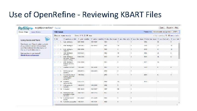The height and width of the screenshot is (111, 197).
Task: Open the All column dropdown menu
Action: (55, 39)
